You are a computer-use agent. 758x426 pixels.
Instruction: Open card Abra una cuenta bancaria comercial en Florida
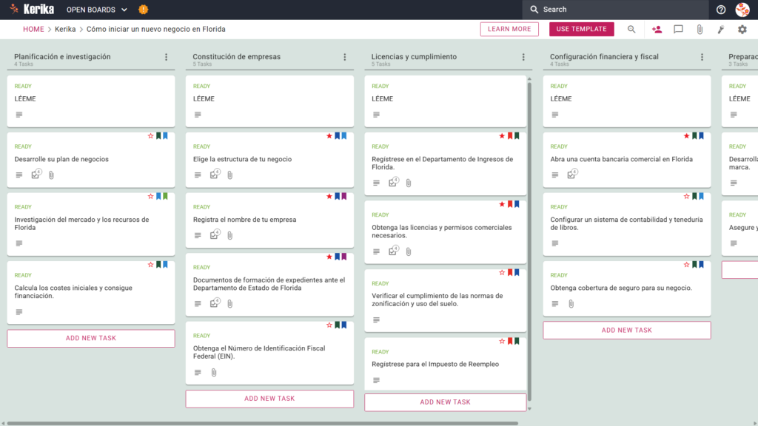point(626,160)
